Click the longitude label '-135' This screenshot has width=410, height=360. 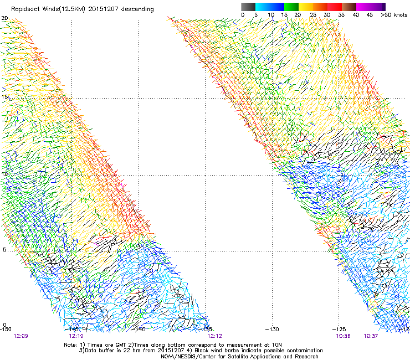(206, 330)
